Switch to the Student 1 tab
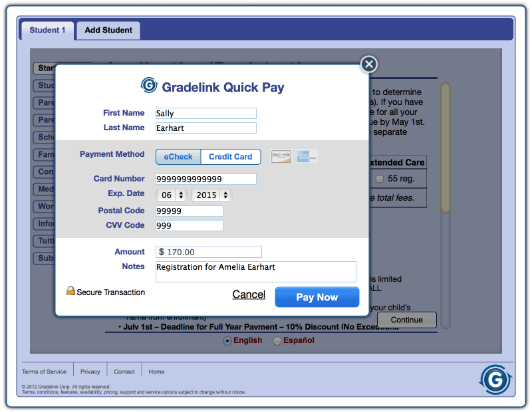This screenshot has width=532, height=412. (x=47, y=30)
